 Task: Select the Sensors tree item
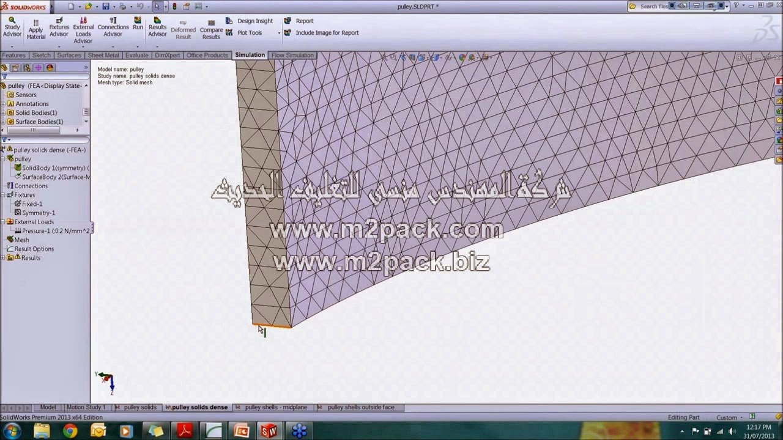pos(22,95)
